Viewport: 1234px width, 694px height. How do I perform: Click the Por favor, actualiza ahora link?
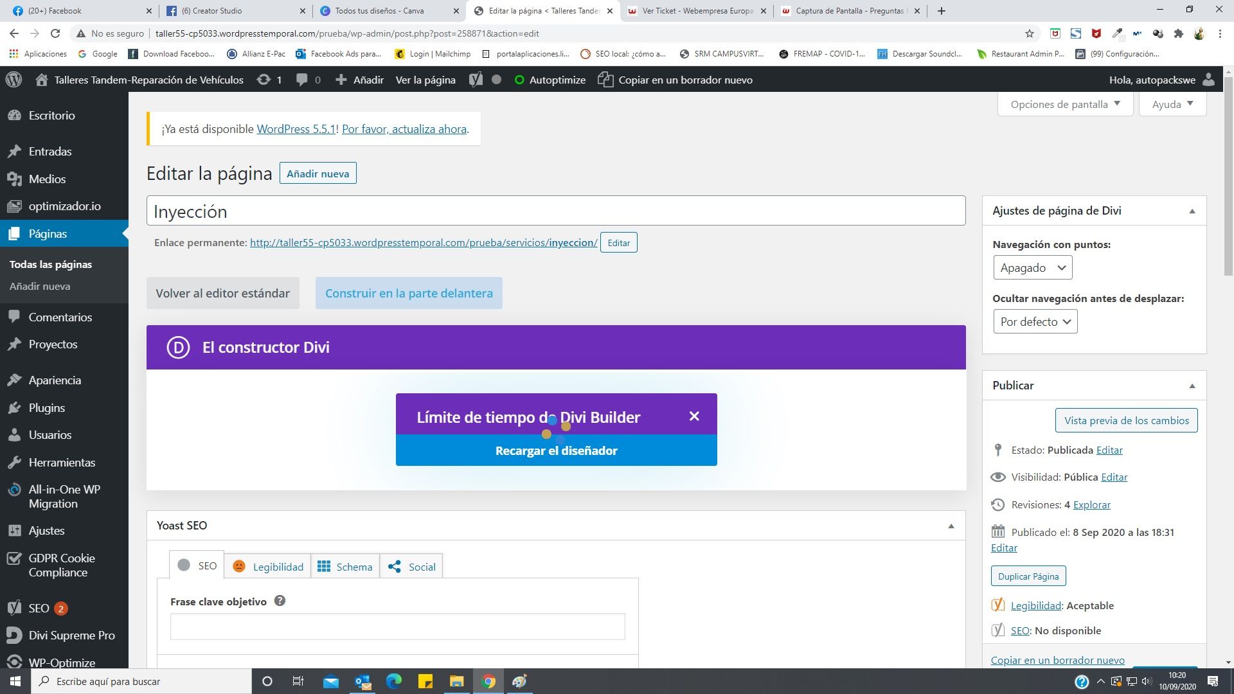click(x=404, y=129)
